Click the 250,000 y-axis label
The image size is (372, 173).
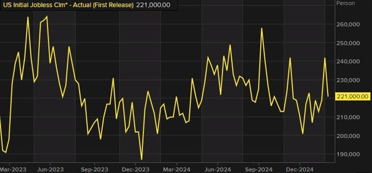click(348, 43)
